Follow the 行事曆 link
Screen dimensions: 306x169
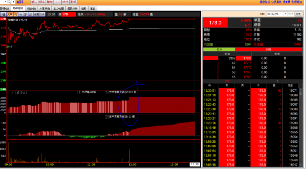coord(286,2)
